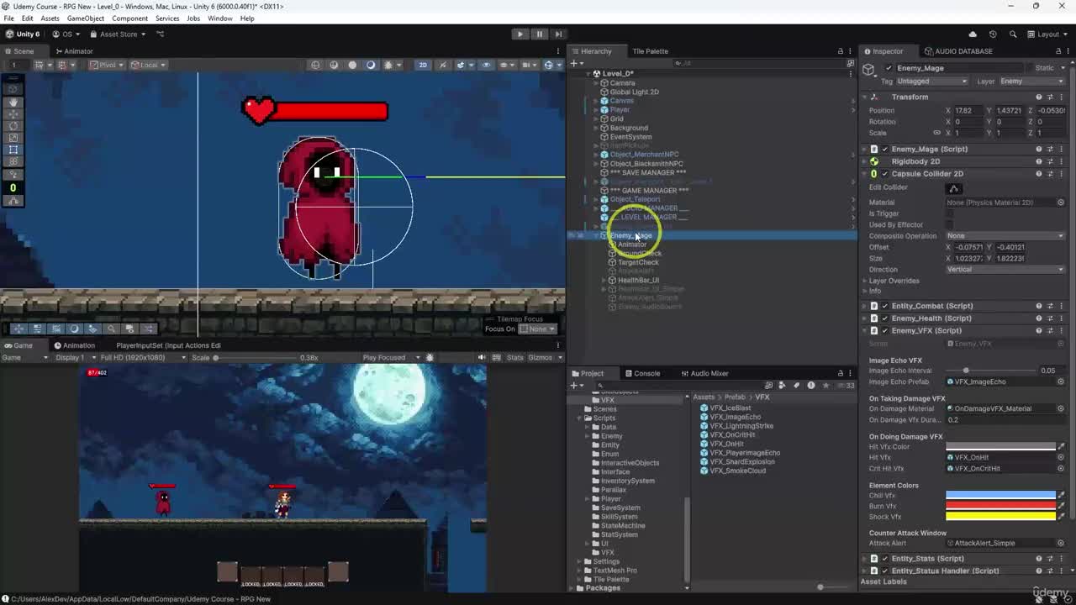Viewport: 1076px width, 605px height.
Task: Switch to the Tile Palette tab
Action: point(650,51)
